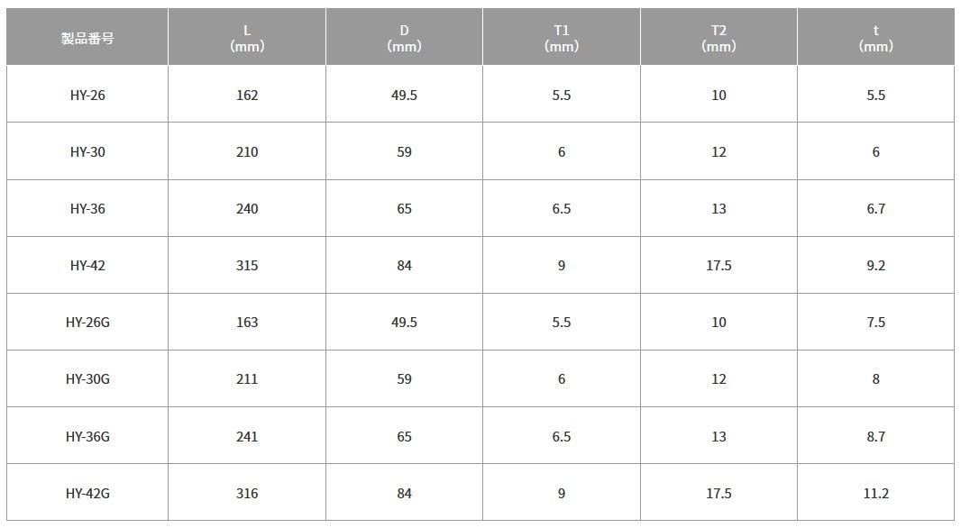Select the HY-26G product cell

[x=87, y=322]
